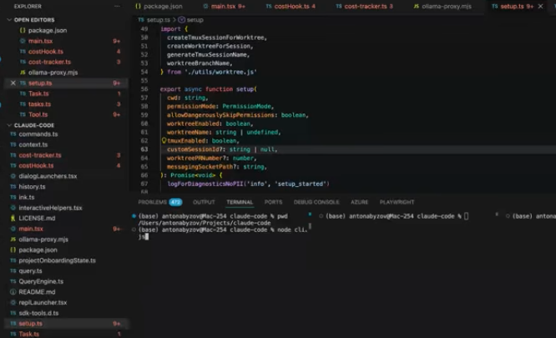
Task: Open projectOnboardingState.ts in the file tree
Action: (x=57, y=260)
